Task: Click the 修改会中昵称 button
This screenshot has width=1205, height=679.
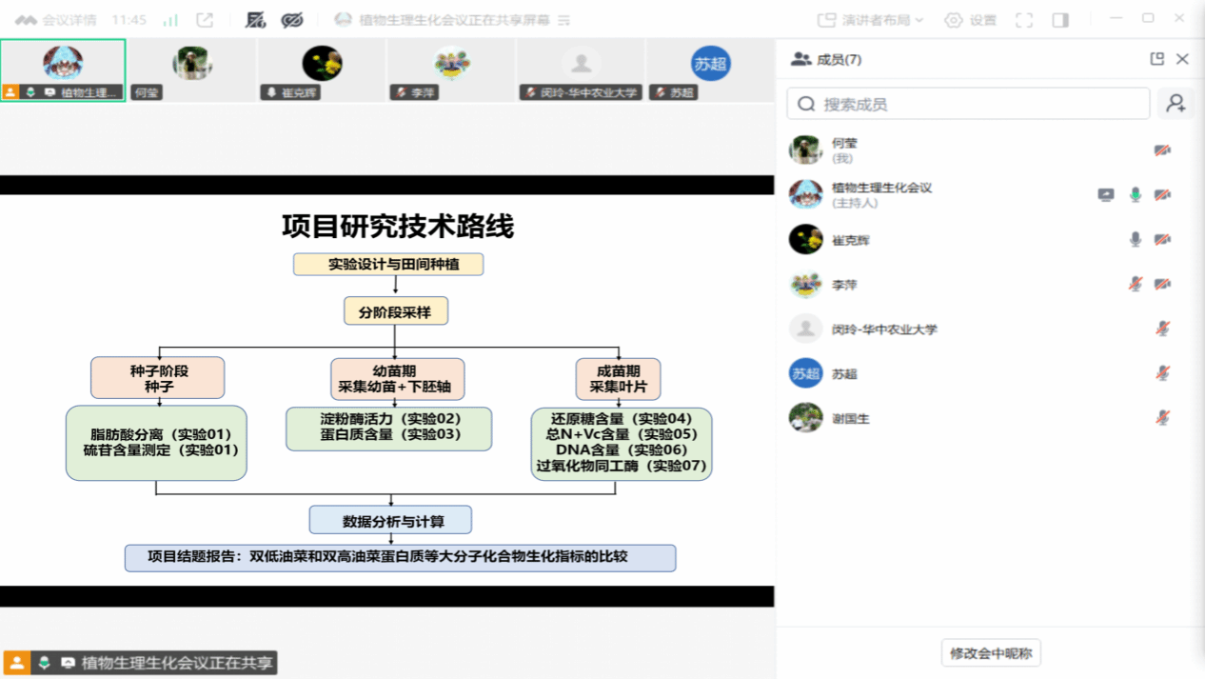Action: (991, 653)
